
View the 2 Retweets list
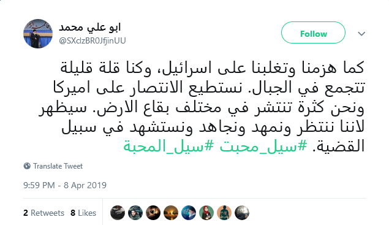(43, 213)
